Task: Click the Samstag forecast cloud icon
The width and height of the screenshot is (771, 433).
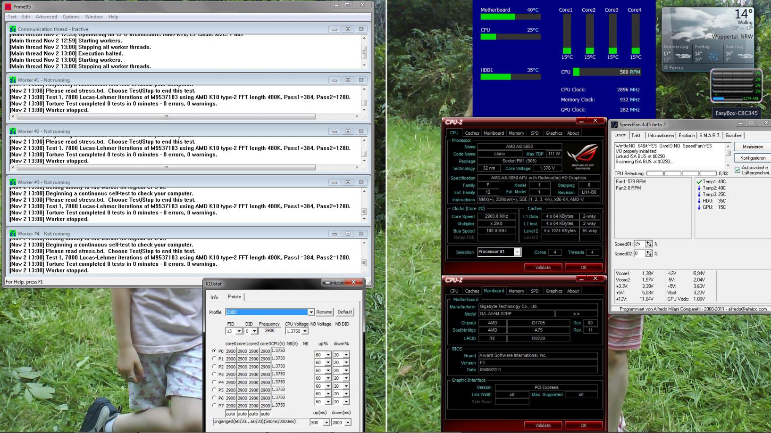Action: click(x=745, y=56)
